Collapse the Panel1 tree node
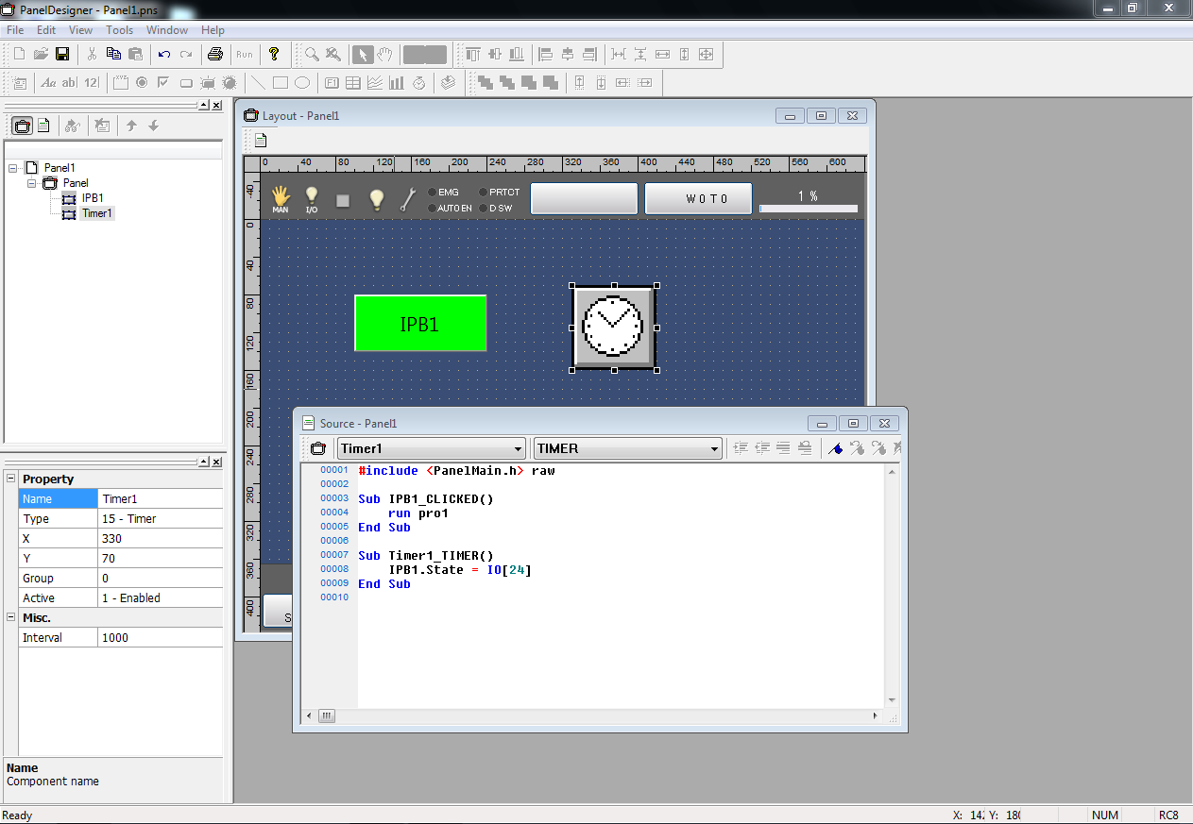 pyautogui.click(x=12, y=168)
